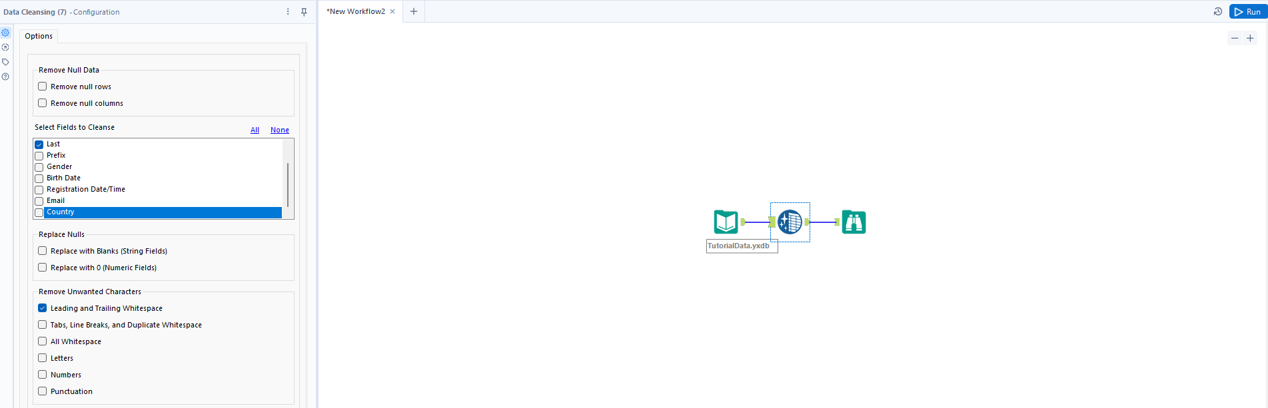Open the annotation tag icon in sidebar
The height and width of the screenshot is (408, 1268).
pyautogui.click(x=5, y=62)
